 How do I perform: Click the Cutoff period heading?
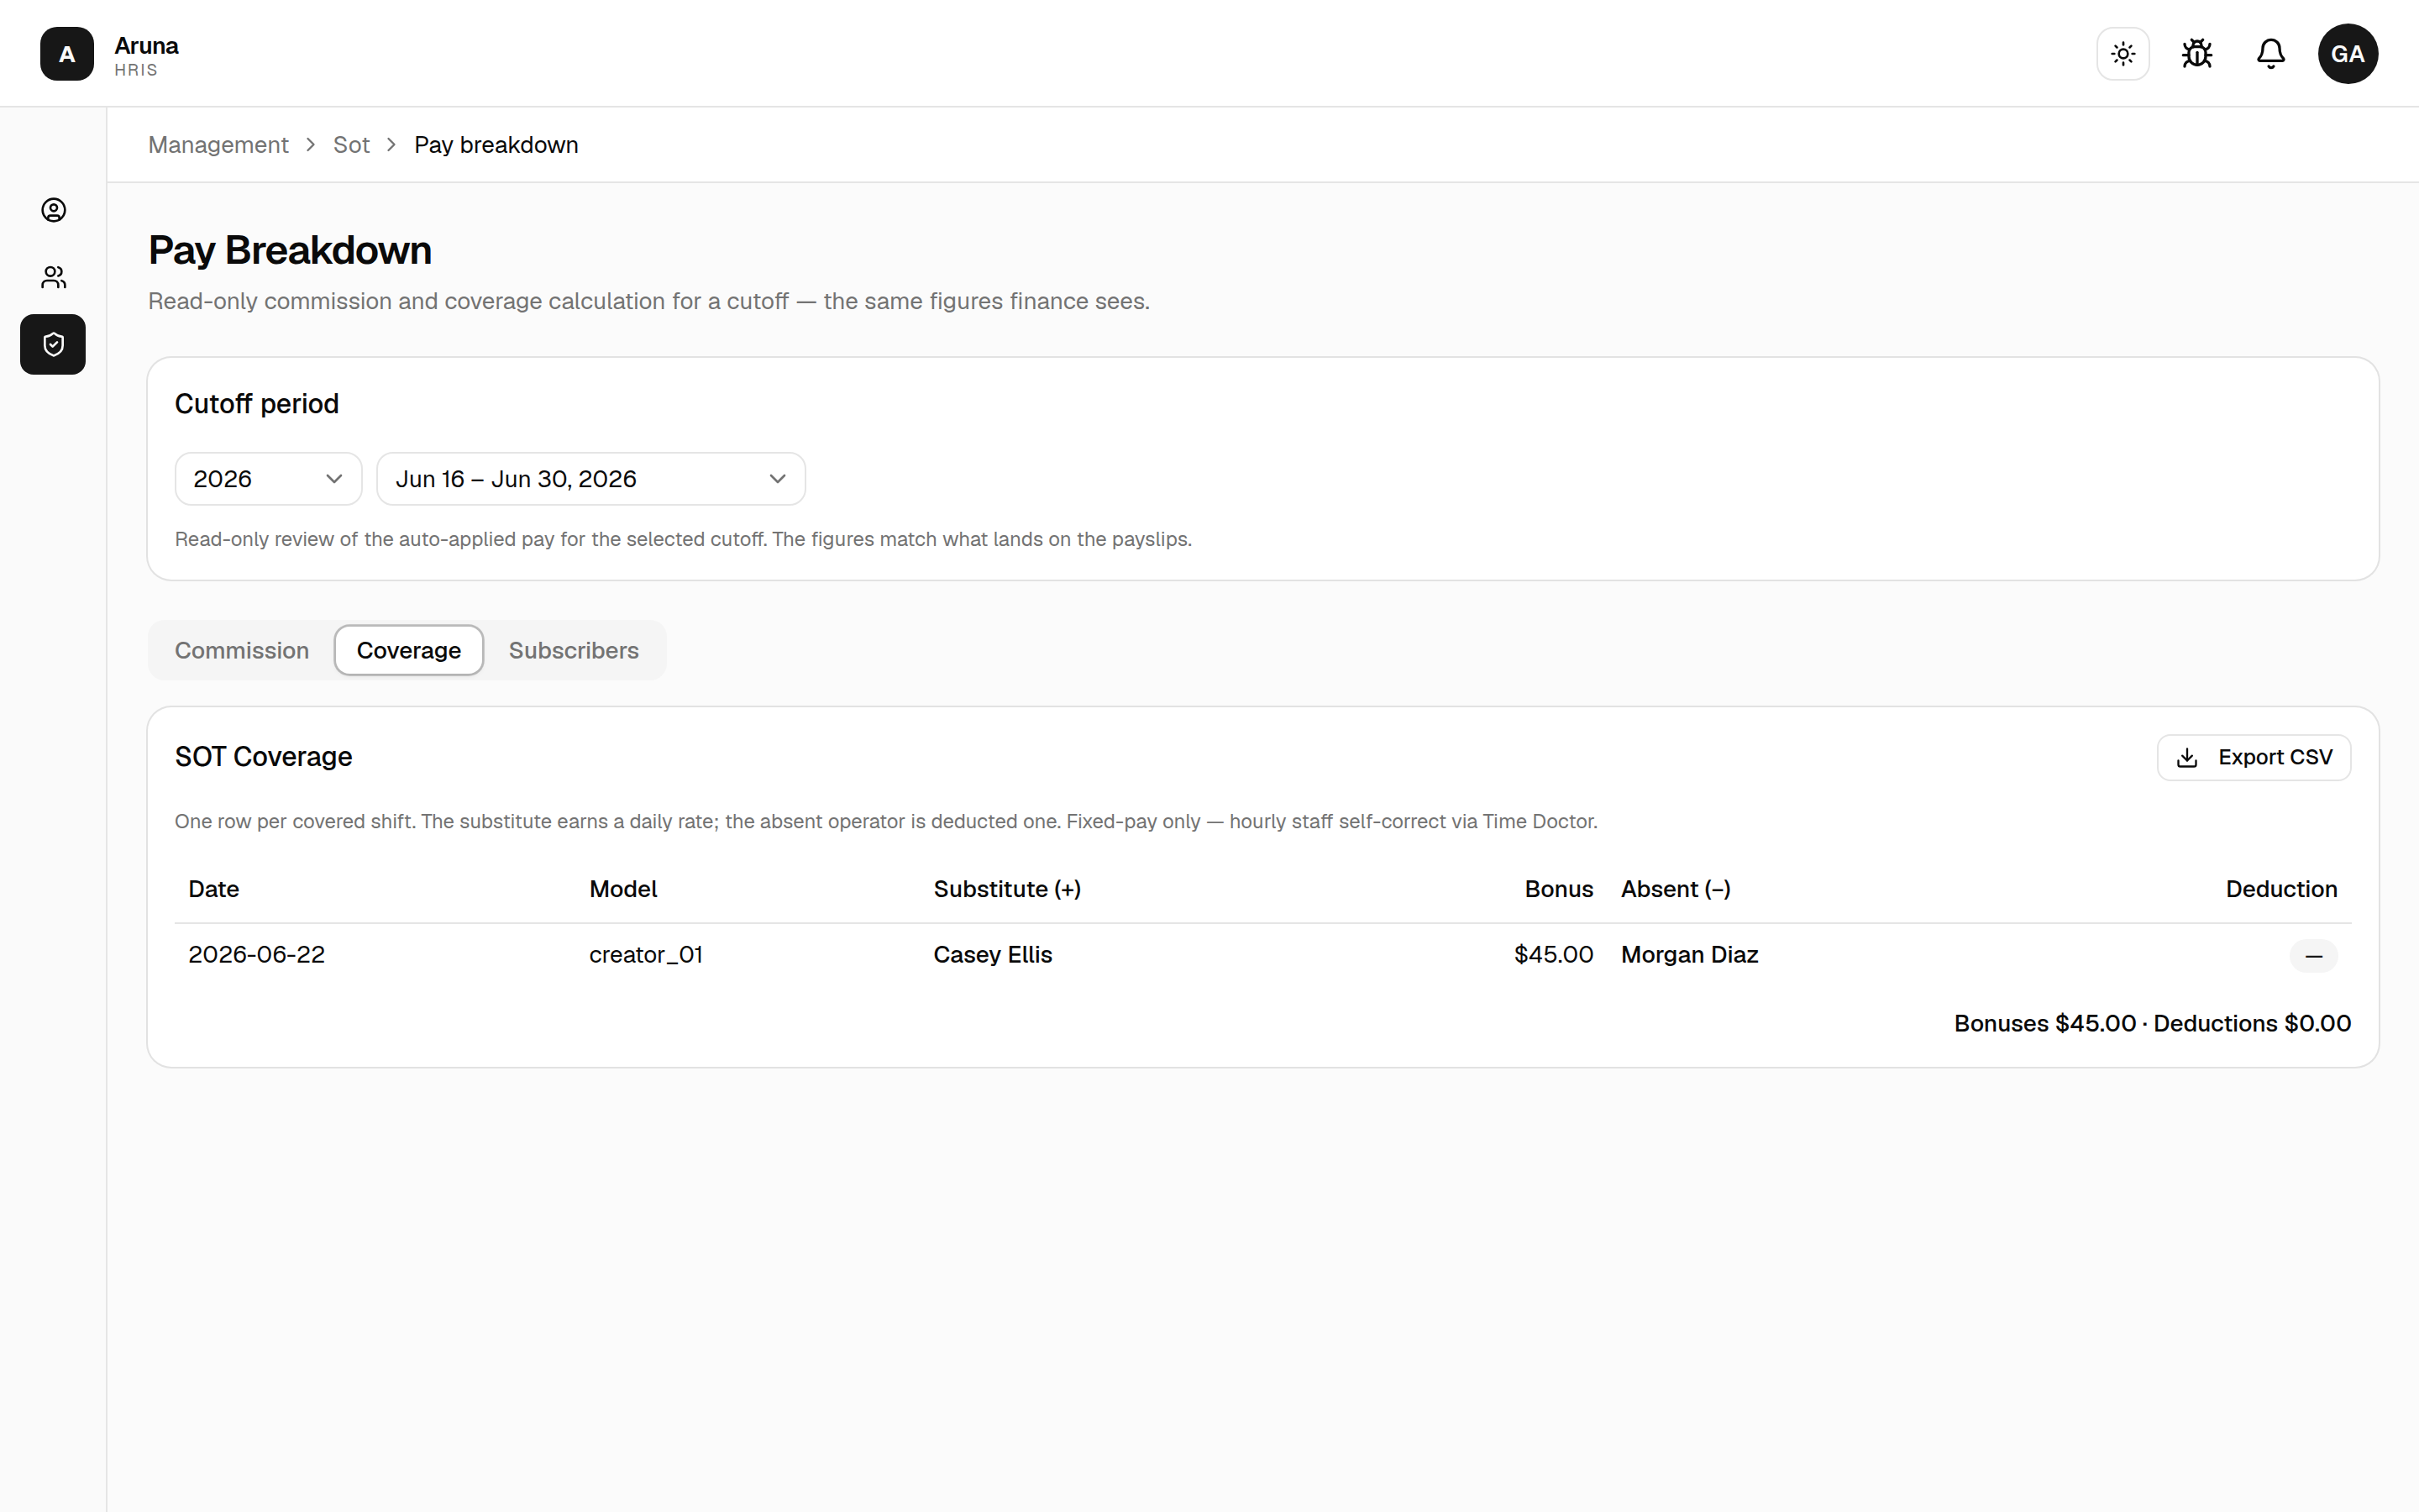click(x=257, y=404)
